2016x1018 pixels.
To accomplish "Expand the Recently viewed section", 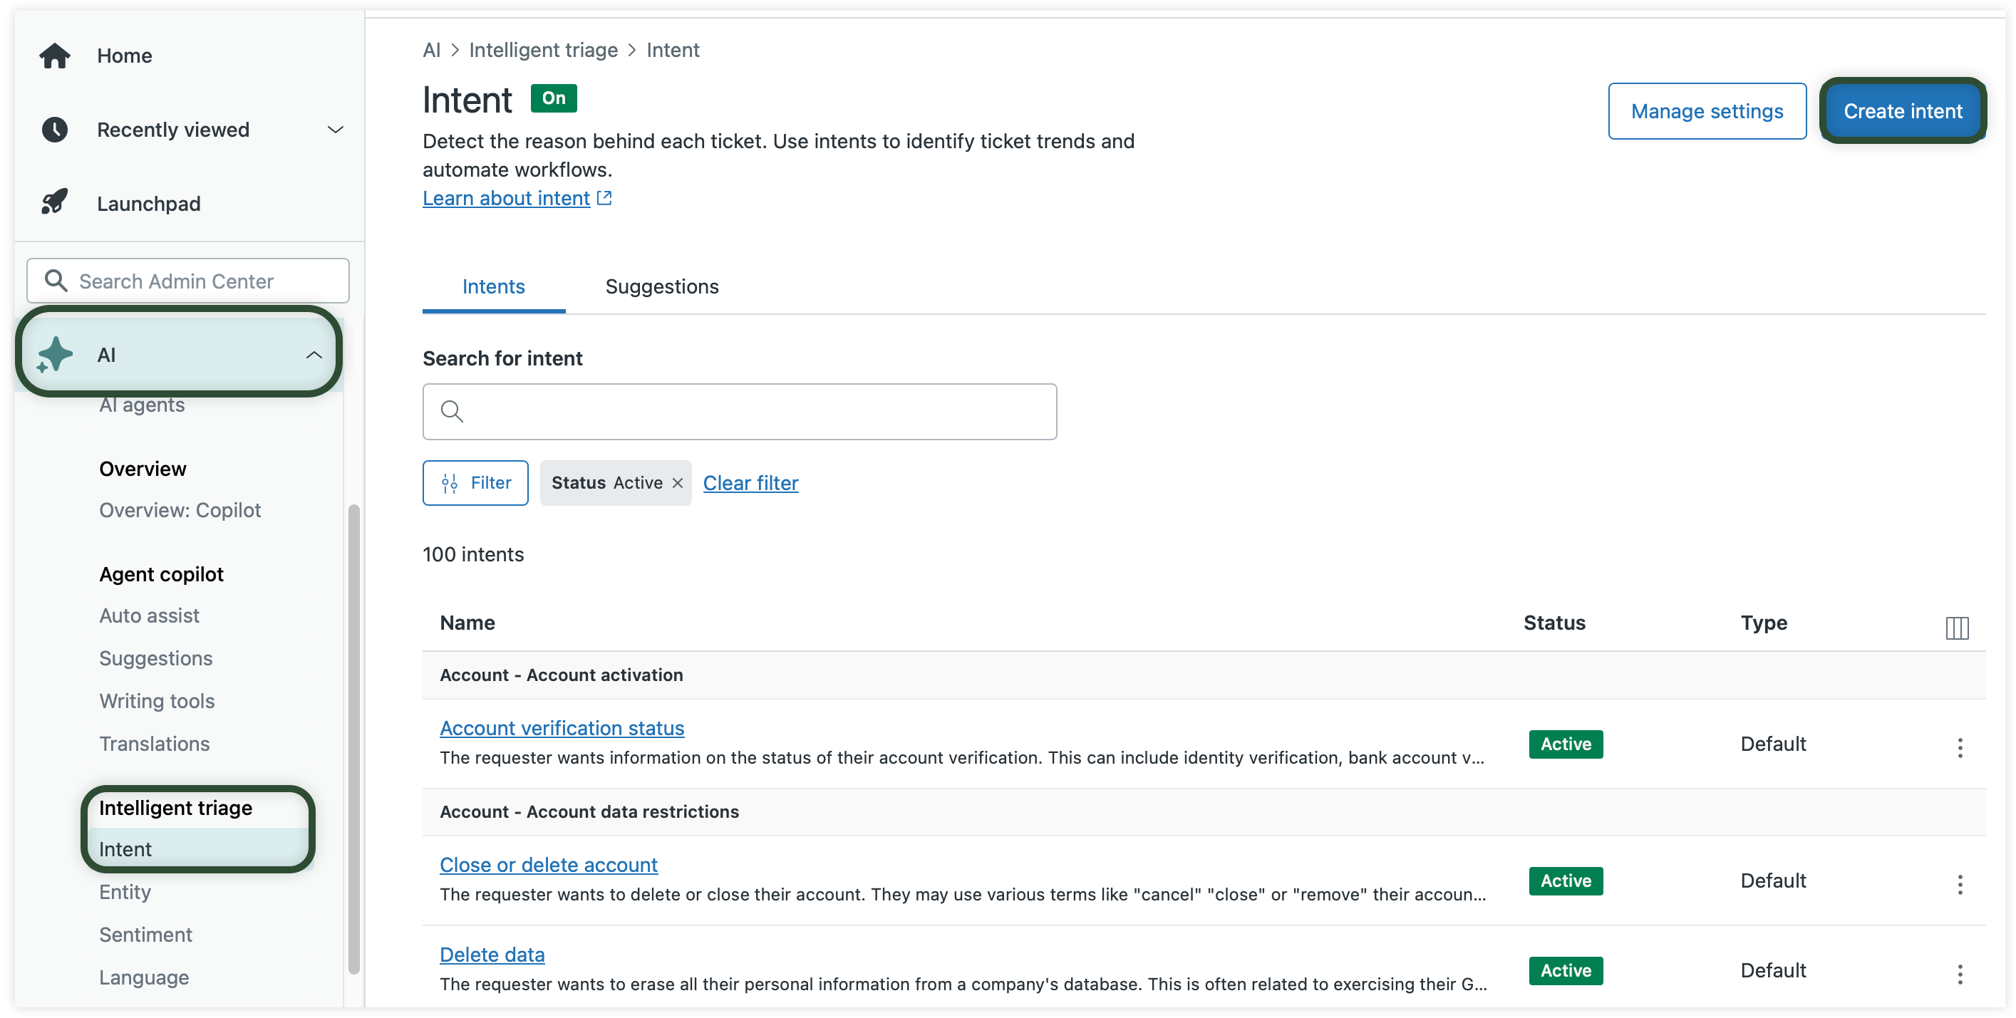I will pos(335,129).
